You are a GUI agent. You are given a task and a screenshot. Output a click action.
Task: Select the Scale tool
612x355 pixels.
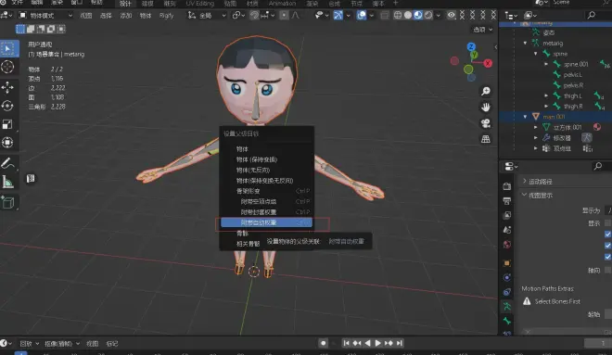click(7, 124)
